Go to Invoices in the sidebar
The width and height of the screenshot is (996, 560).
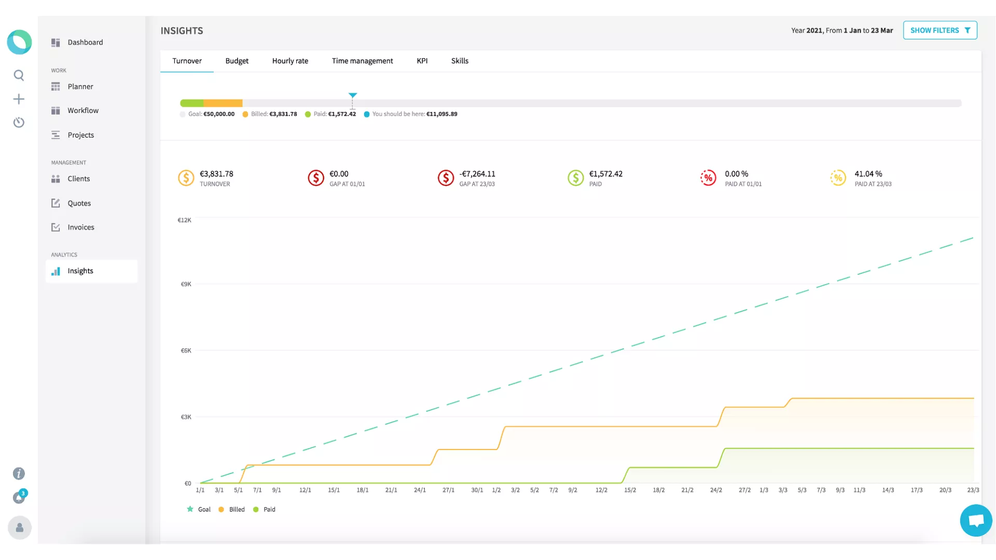click(x=81, y=227)
